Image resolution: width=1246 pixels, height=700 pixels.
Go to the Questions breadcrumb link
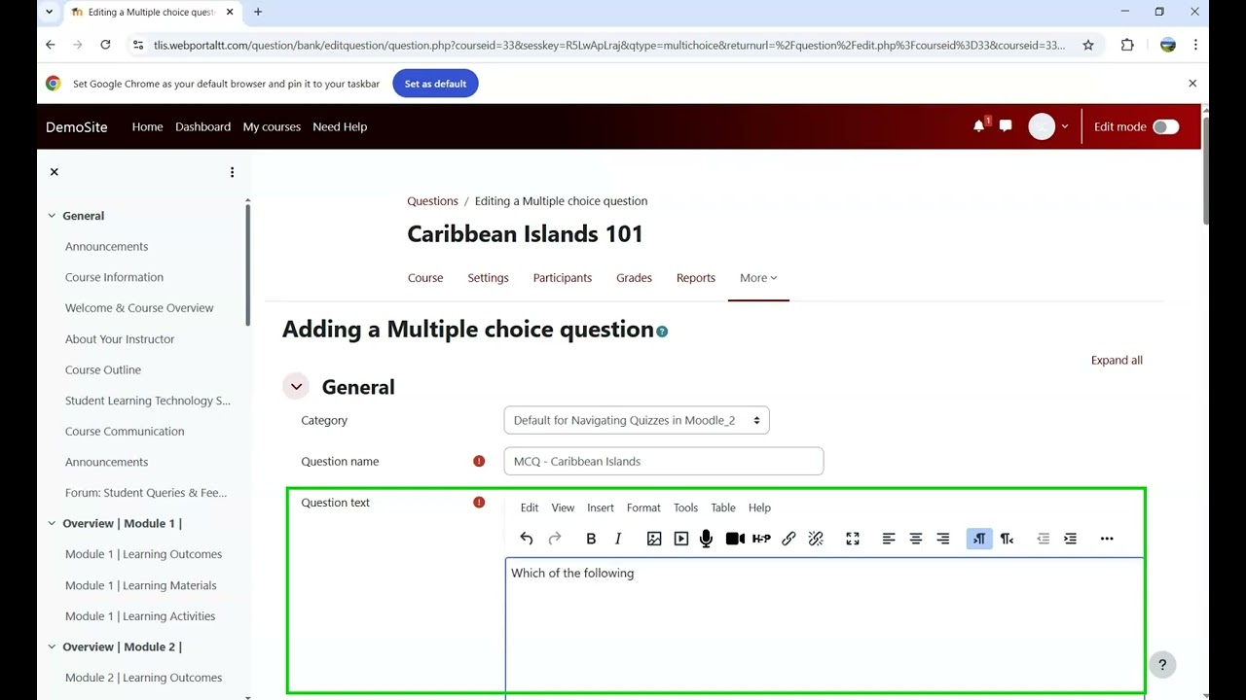click(x=432, y=201)
